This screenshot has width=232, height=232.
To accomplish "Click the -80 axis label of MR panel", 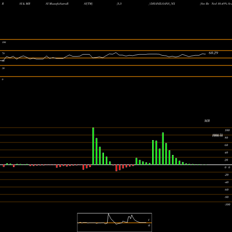I will click(x=226, y=197).
